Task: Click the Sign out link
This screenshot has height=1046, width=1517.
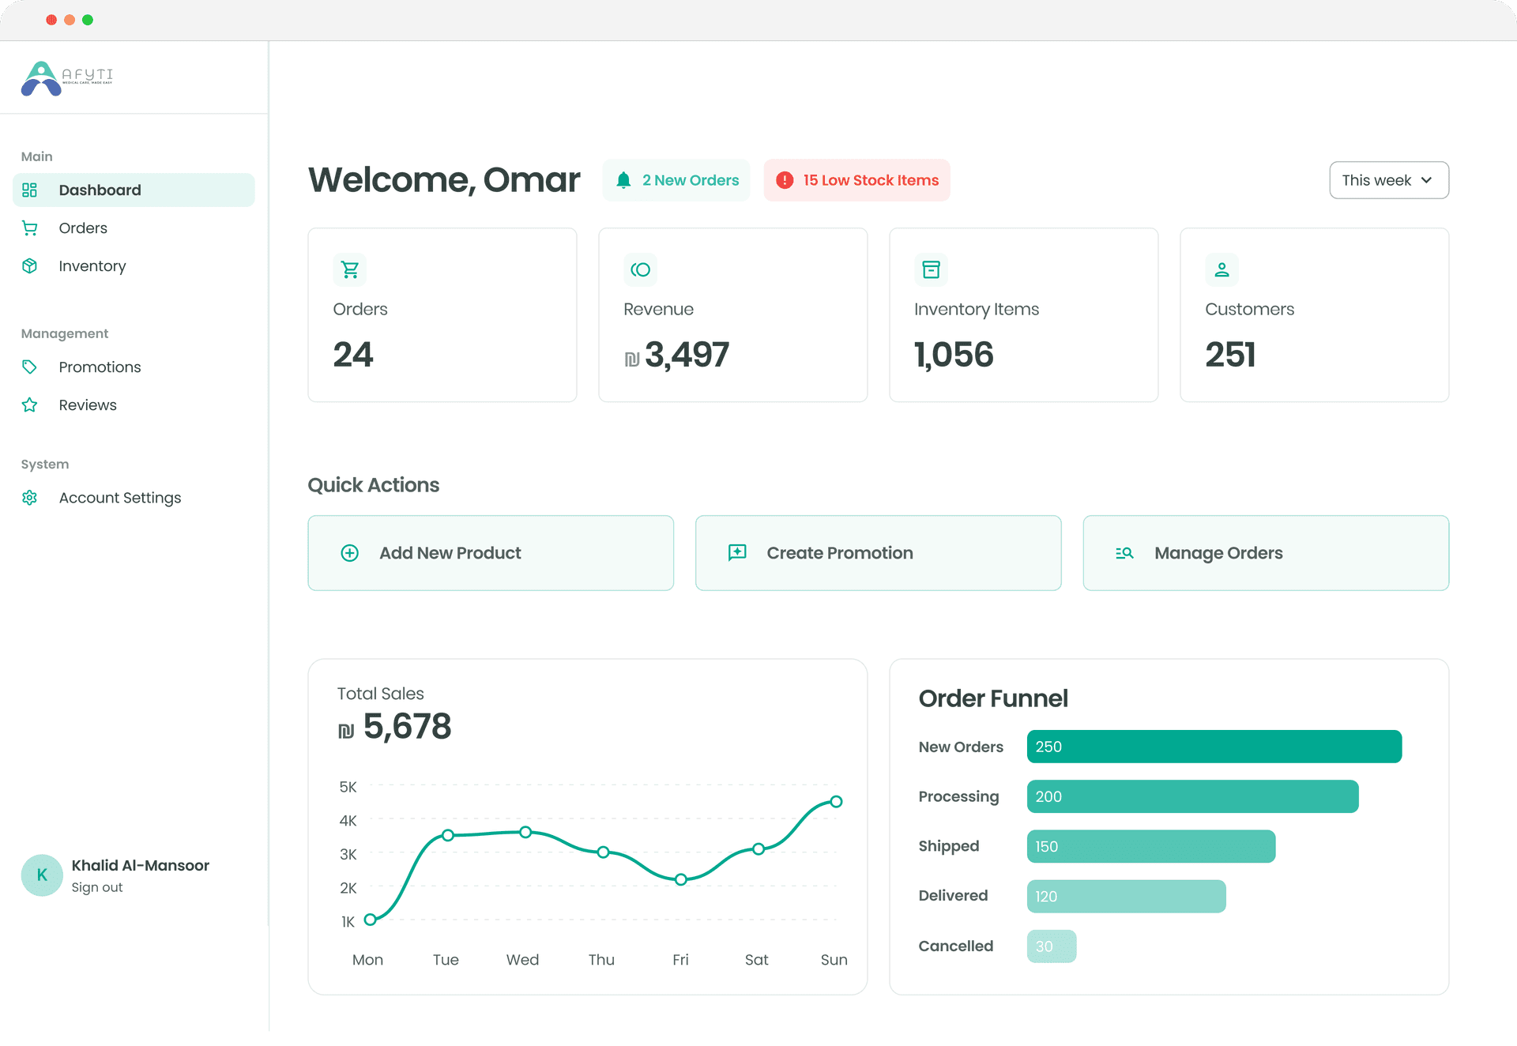Action: (x=97, y=887)
